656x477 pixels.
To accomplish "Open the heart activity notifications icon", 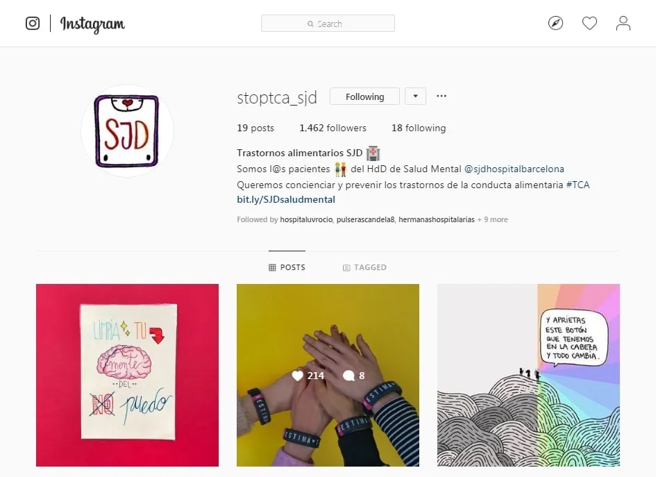I will pos(589,23).
